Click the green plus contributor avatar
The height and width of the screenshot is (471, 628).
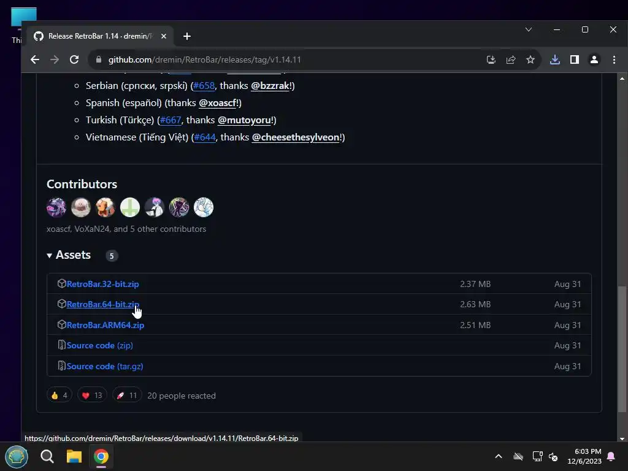coord(130,207)
